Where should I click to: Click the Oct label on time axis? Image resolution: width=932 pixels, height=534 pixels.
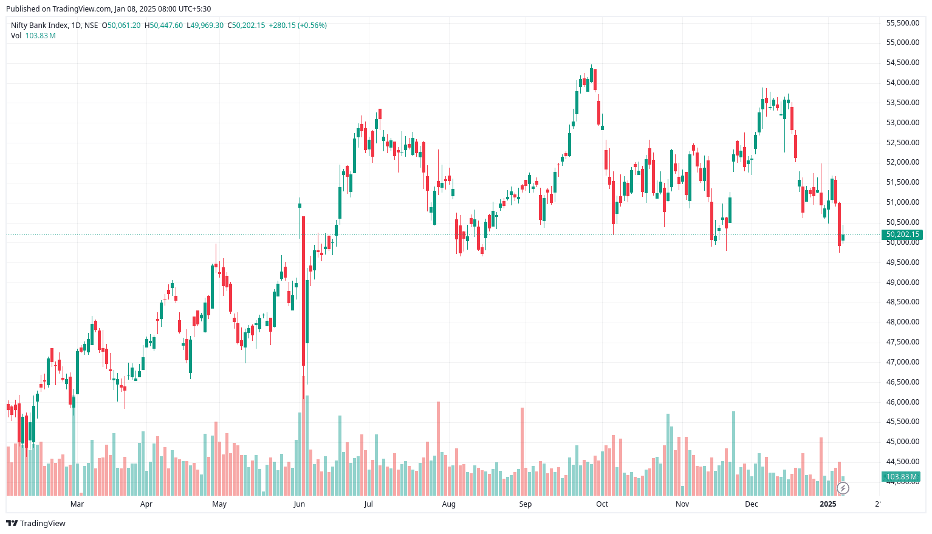point(602,504)
